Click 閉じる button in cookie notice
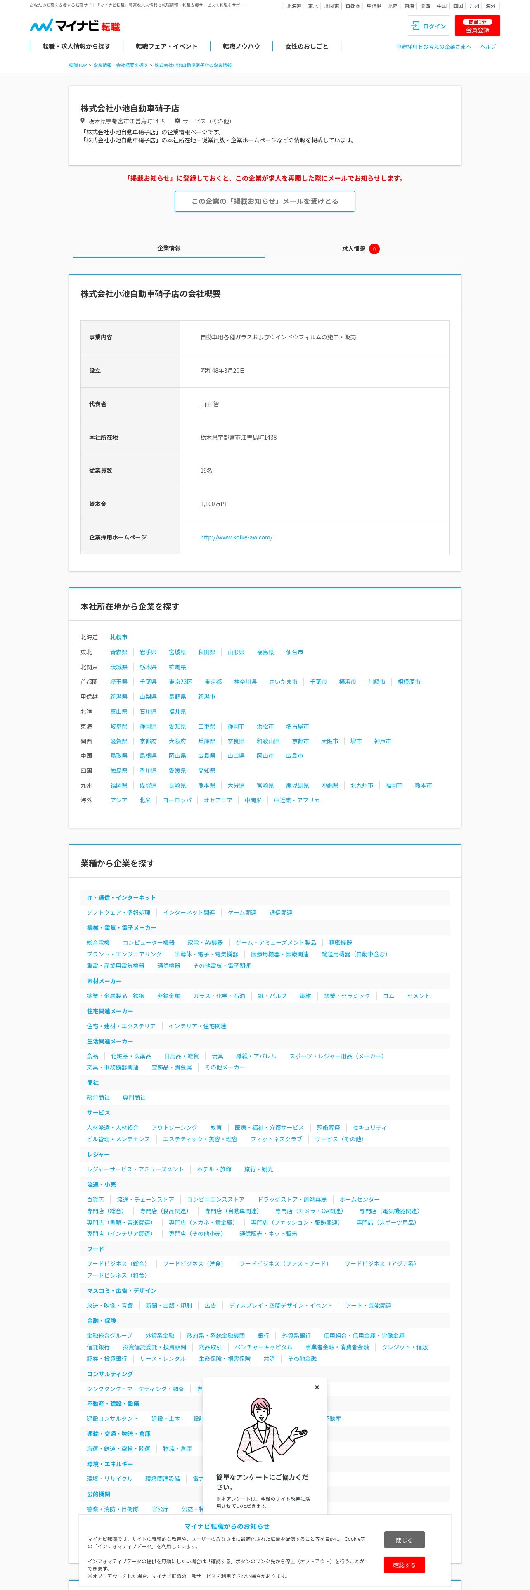The width and height of the screenshot is (530, 1590). click(x=404, y=1539)
